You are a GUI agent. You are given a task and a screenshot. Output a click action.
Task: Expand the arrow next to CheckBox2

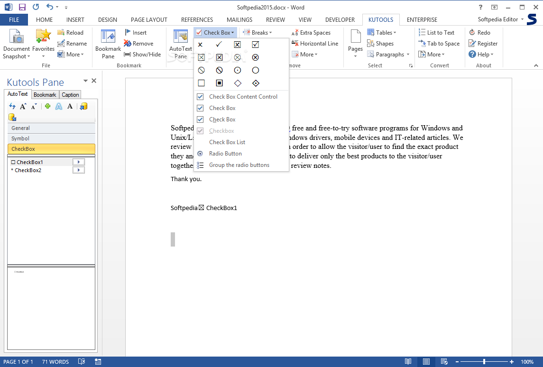79,170
